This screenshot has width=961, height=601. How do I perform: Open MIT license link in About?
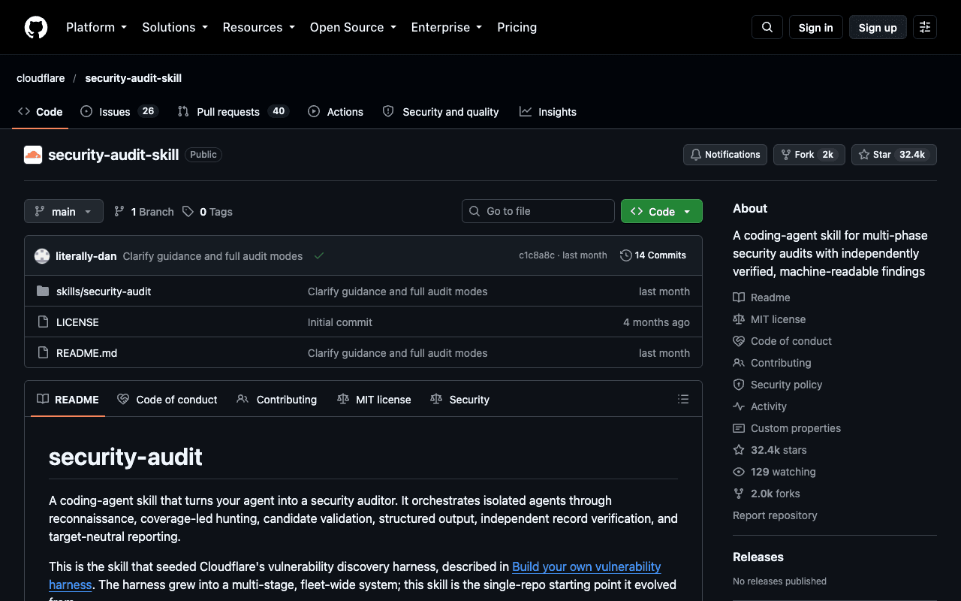coord(770,319)
